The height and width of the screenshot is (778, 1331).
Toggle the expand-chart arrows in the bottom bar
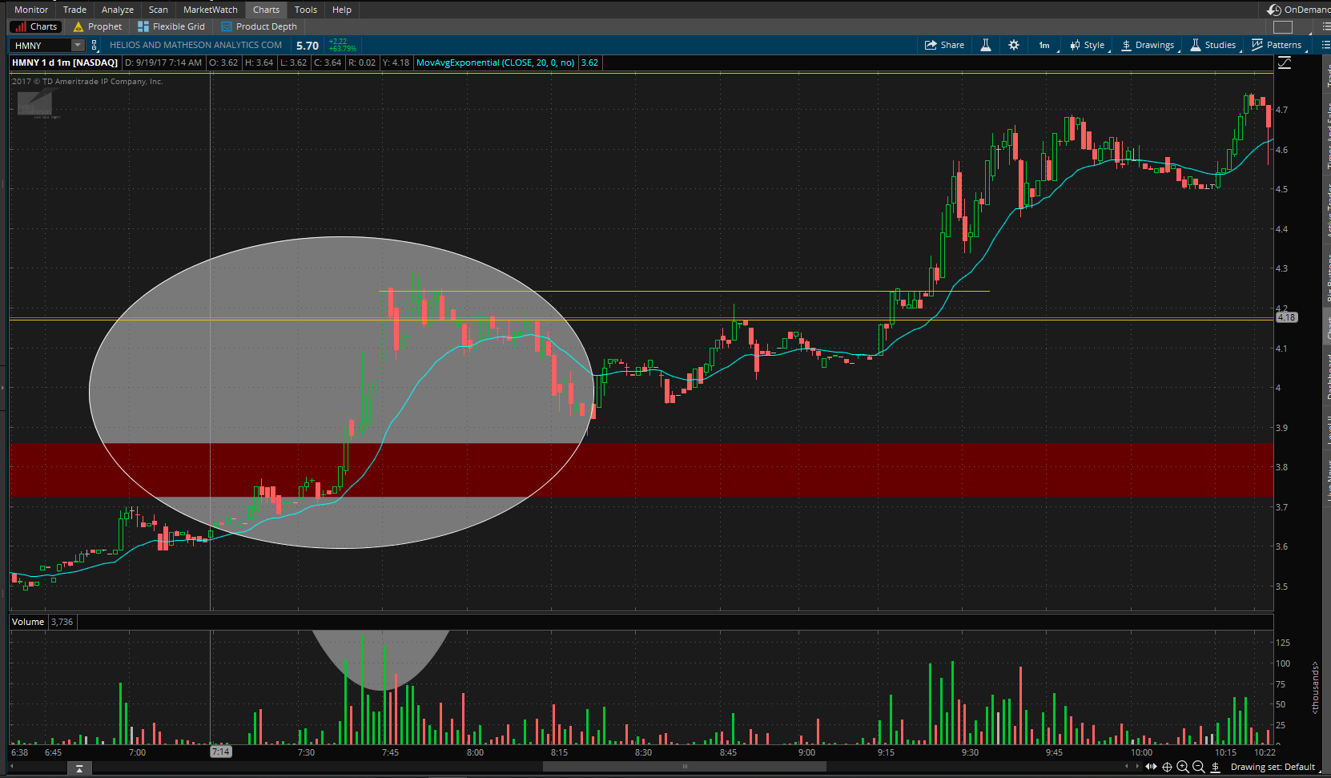(x=1151, y=767)
